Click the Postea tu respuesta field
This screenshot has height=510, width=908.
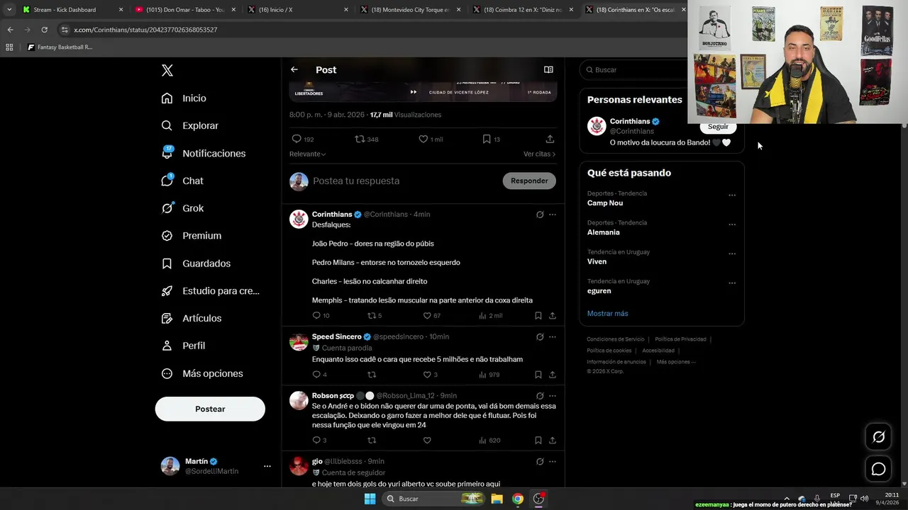coord(404,181)
